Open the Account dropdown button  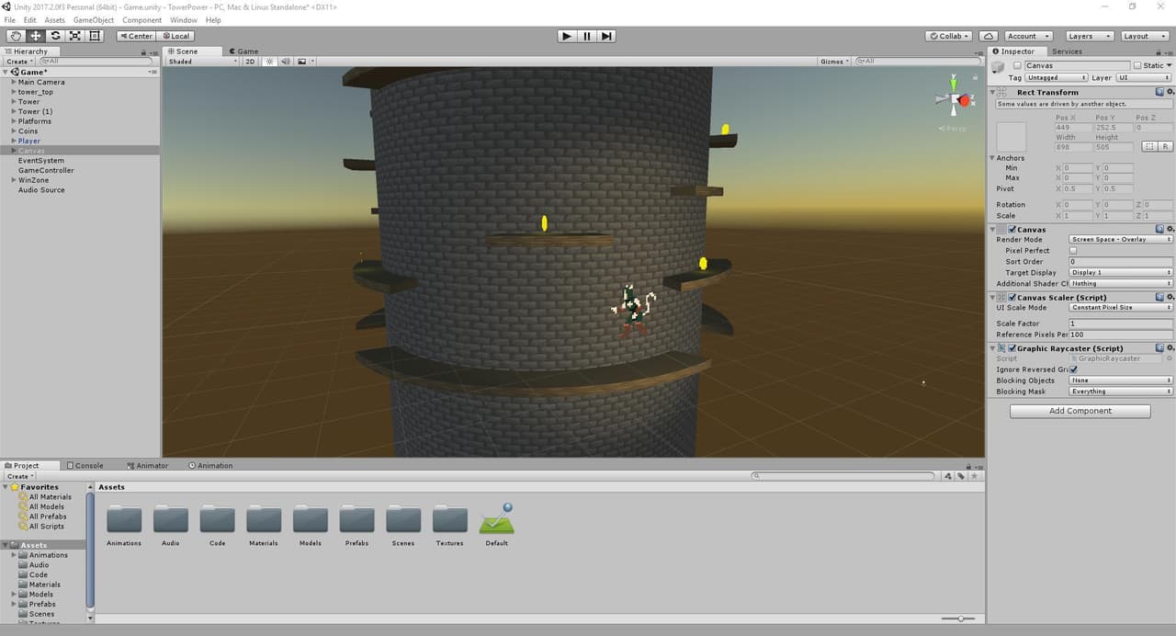[x=1027, y=36]
